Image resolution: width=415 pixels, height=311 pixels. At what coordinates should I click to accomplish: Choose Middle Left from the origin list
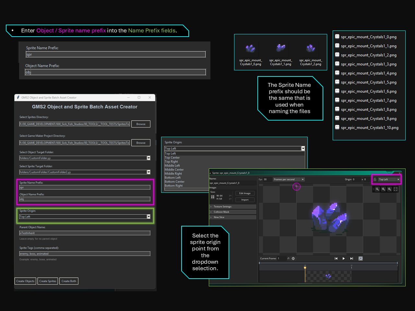pos(172,166)
